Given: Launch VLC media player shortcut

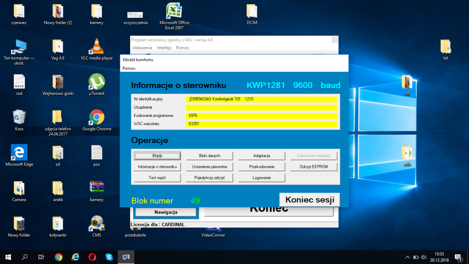Looking at the screenshot, I should (97, 47).
